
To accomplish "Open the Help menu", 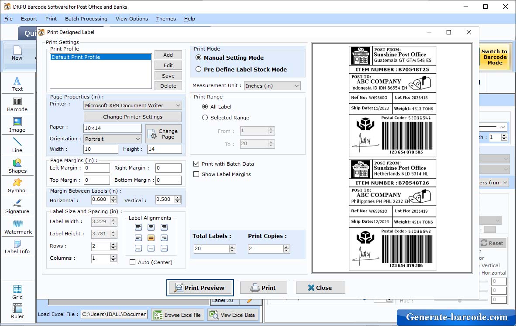I will coord(189,19).
